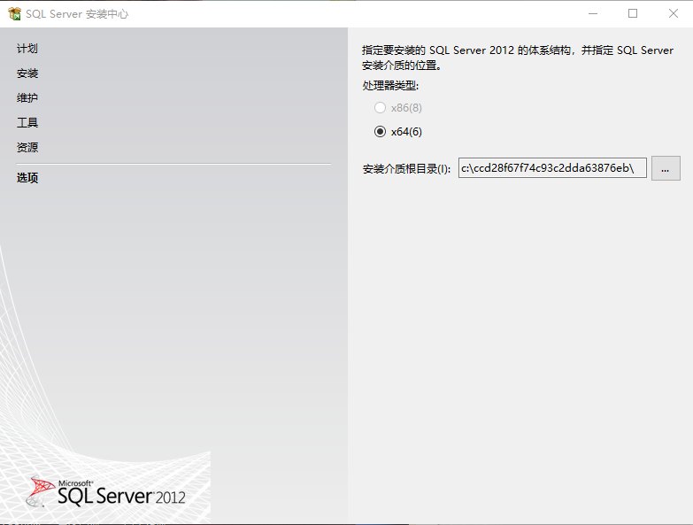This screenshot has width=693, height=525.
Task: Go to the 资源 section
Action: click(27, 147)
